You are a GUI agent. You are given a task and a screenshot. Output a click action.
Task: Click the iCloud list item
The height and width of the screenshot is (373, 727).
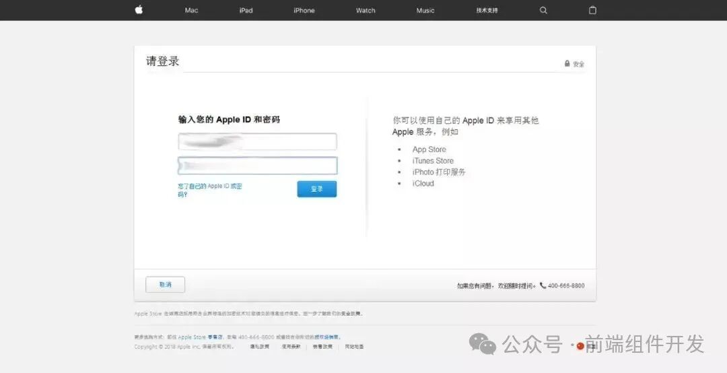(423, 183)
